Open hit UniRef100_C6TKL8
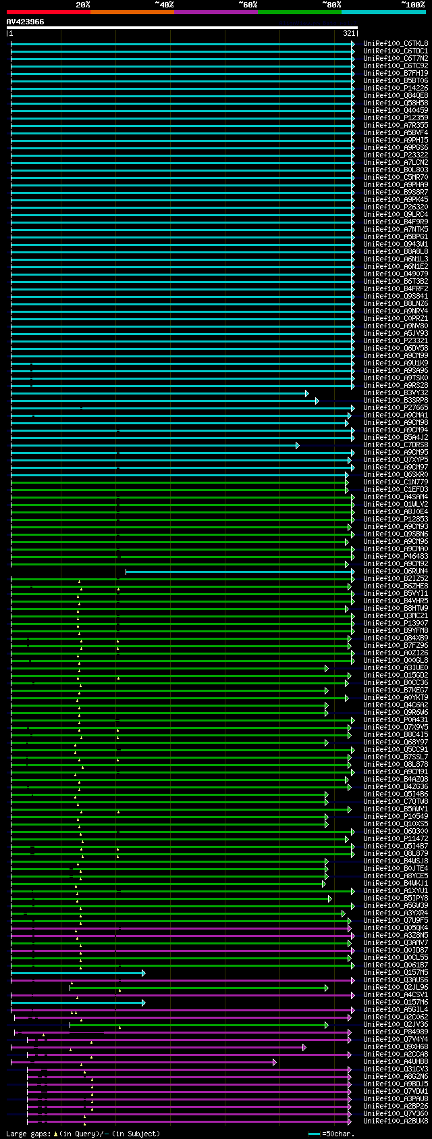432x1139 pixels. click(x=396, y=43)
